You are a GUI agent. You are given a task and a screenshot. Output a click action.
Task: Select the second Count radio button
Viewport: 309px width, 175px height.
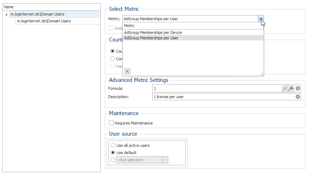[x=112, y=59]
